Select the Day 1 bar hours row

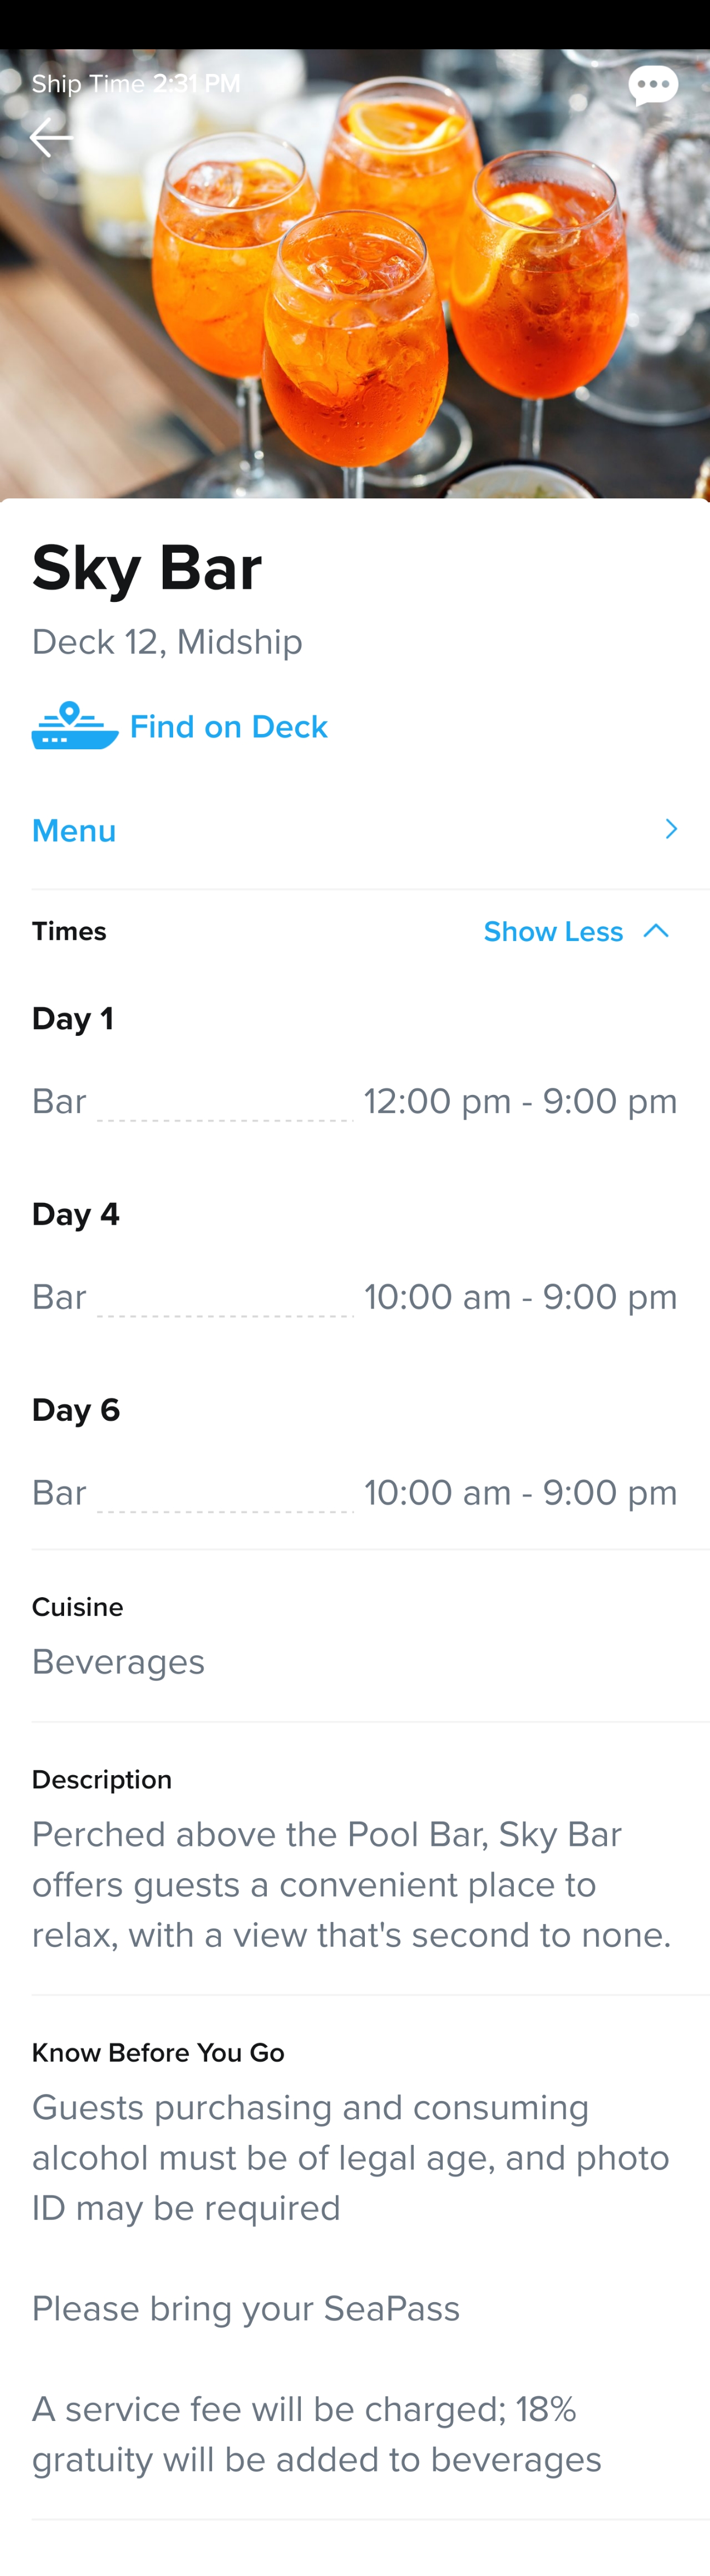tap(355, 1102)
